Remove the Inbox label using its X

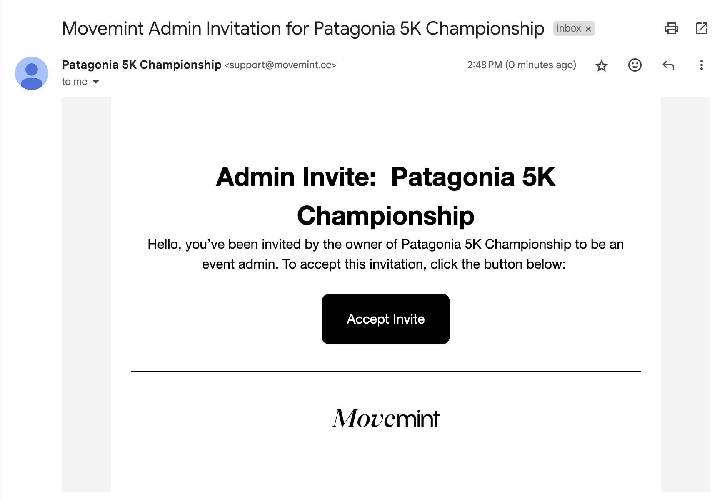click(588, 29)
